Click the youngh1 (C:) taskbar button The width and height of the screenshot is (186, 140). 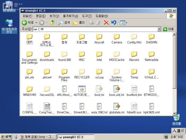point(76,137)
